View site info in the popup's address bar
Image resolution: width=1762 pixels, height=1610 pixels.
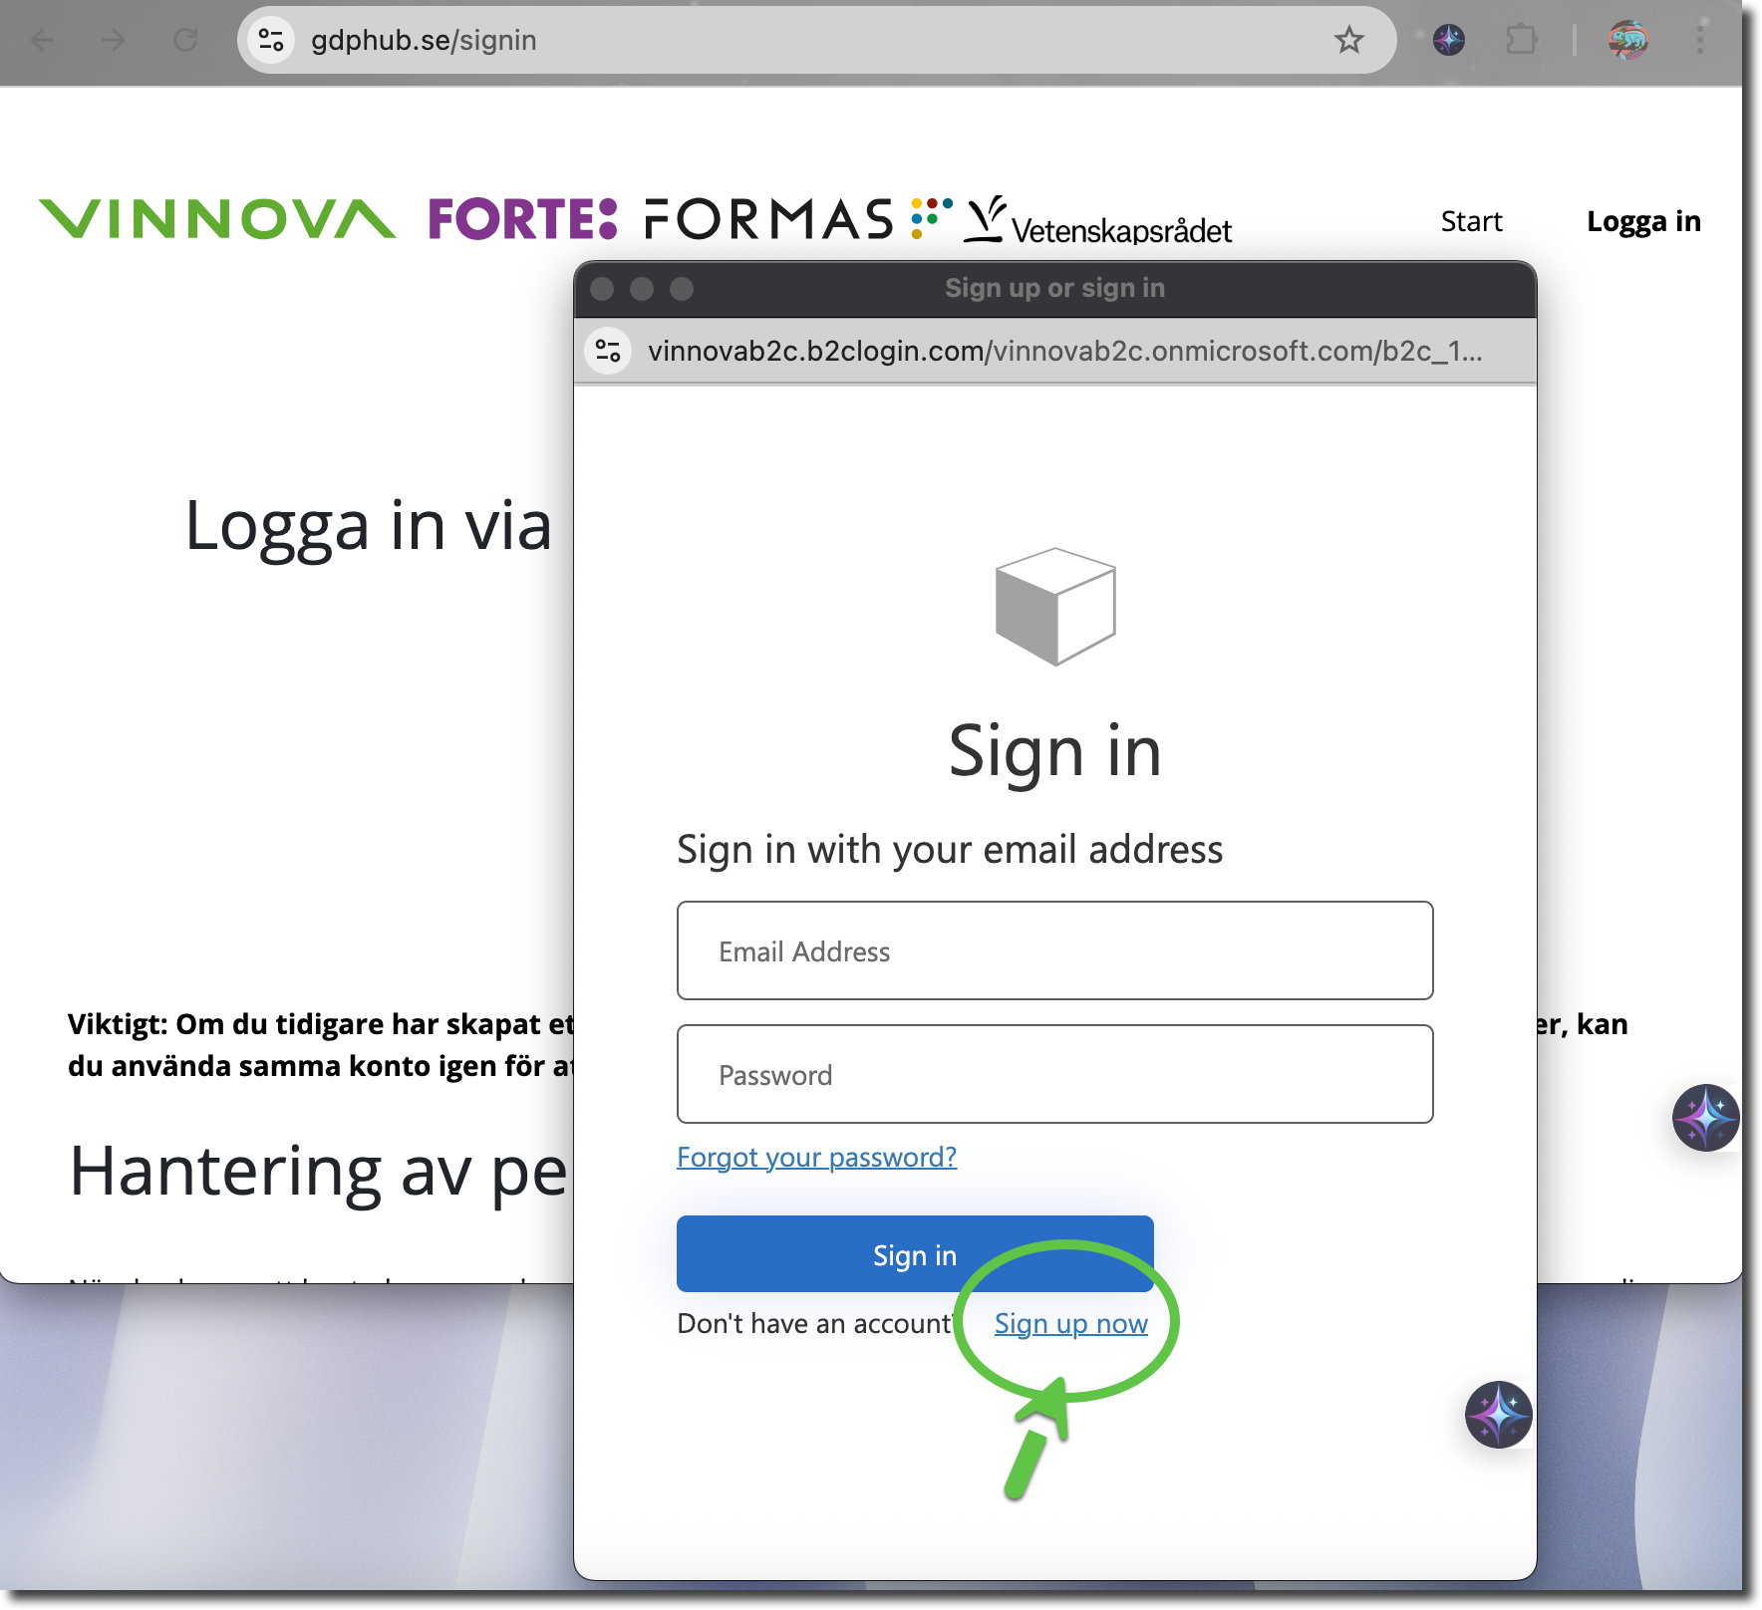(x=608, y=351)
